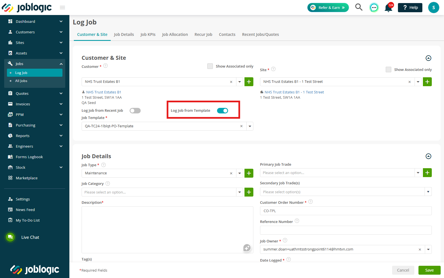444x278 pixels.
Task: Click the Job Owner help icon
Action: pos(285,240)
